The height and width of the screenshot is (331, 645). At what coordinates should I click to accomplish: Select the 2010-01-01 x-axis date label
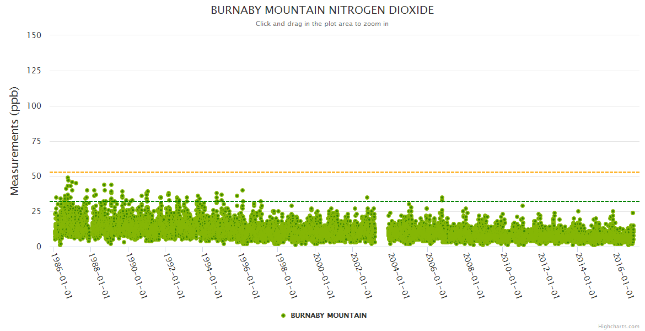(x=512, y=275)
